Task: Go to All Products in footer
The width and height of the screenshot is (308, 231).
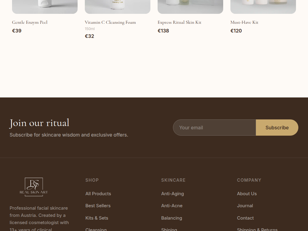Action: point(98,194)
